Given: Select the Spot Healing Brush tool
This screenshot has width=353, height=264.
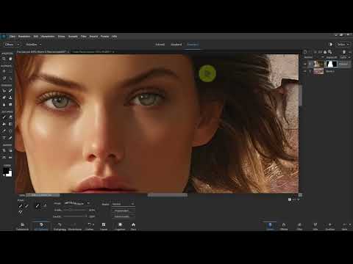Looking at the screenshot, I should click(x=10, y=91).
